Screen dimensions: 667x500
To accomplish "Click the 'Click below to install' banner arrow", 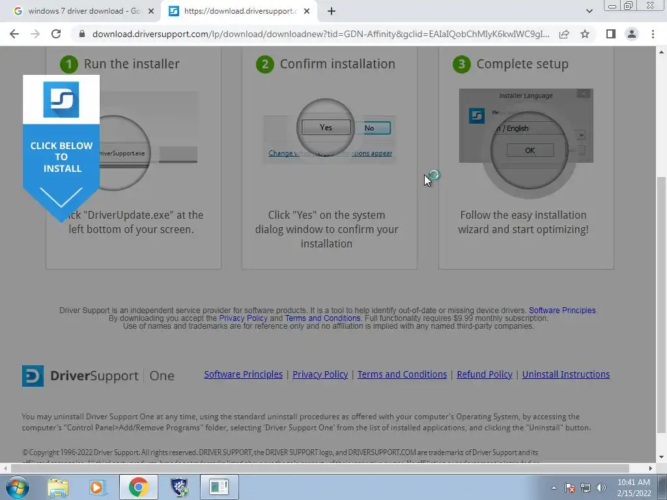I will [61, 197].
